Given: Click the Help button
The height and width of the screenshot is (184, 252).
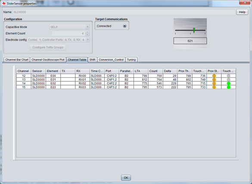Looking at the screenshot, I should 242,12.
